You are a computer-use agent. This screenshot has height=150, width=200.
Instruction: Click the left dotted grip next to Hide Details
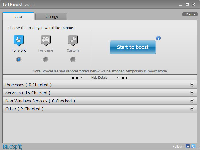click(75, 78)
